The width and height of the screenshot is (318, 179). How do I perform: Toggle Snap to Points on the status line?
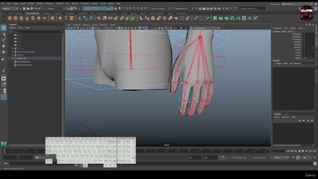pyautogui.click(x=134, y=8)
